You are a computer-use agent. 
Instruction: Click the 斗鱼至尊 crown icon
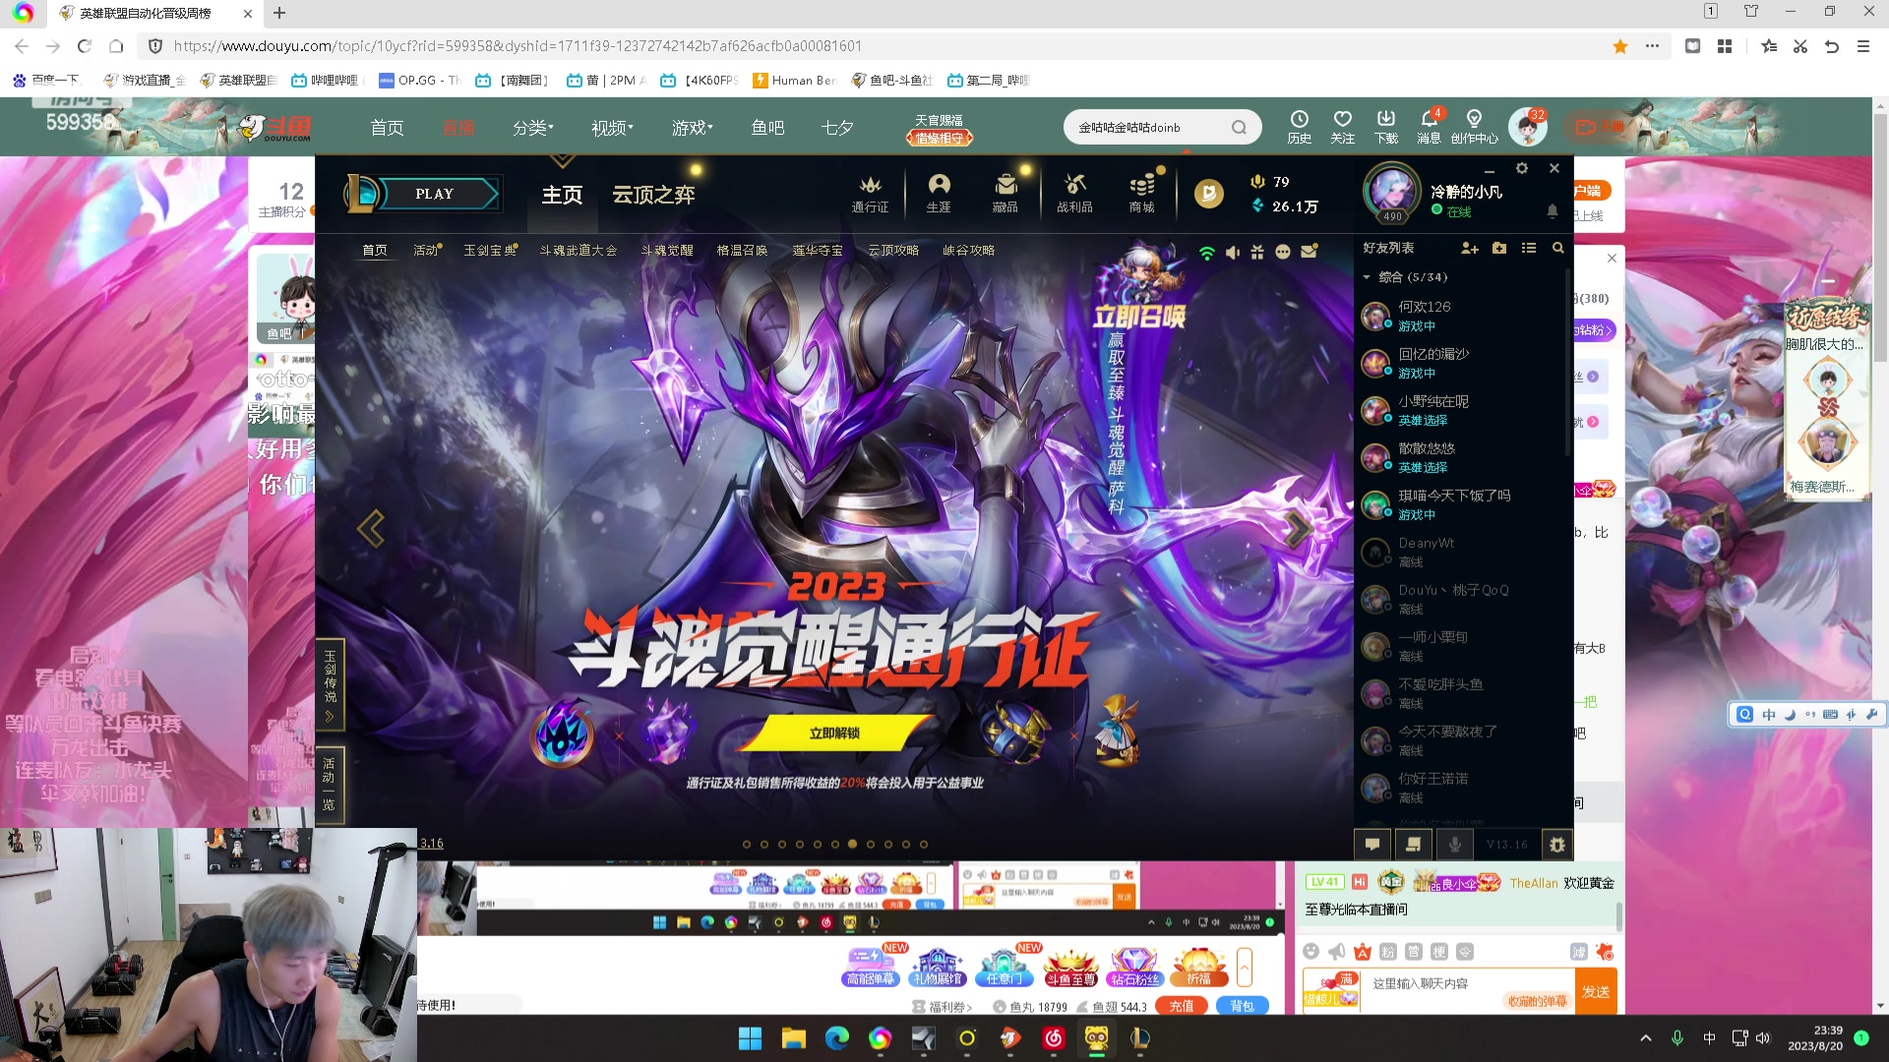(1070, 965)
